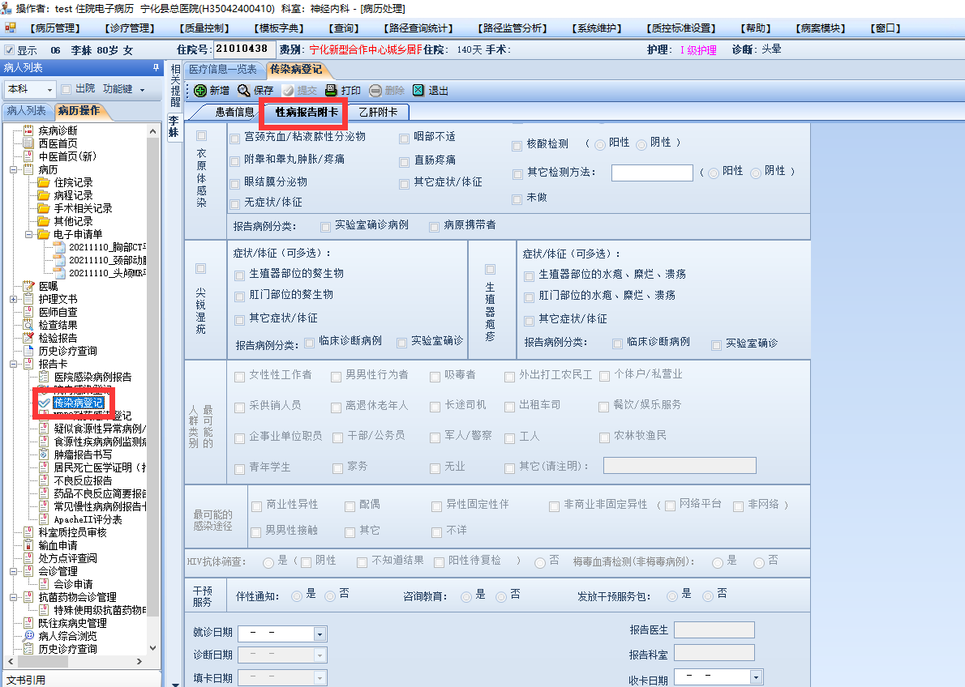
Task: Open 肿瘤报告书写 icon in tree
Action: (44, 454)
